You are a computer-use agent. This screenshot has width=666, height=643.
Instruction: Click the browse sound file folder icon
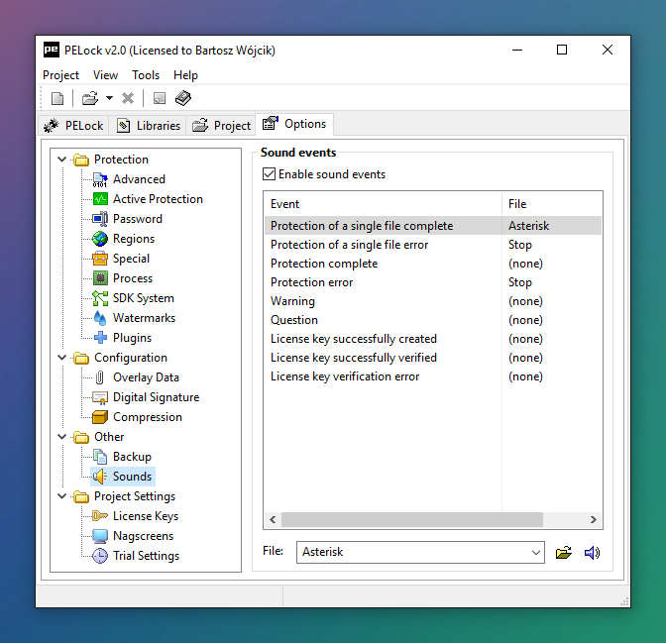(564, 553)
